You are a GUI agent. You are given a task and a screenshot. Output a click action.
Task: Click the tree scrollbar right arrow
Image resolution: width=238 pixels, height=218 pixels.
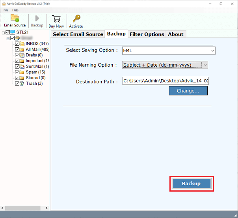pos(46,208)
